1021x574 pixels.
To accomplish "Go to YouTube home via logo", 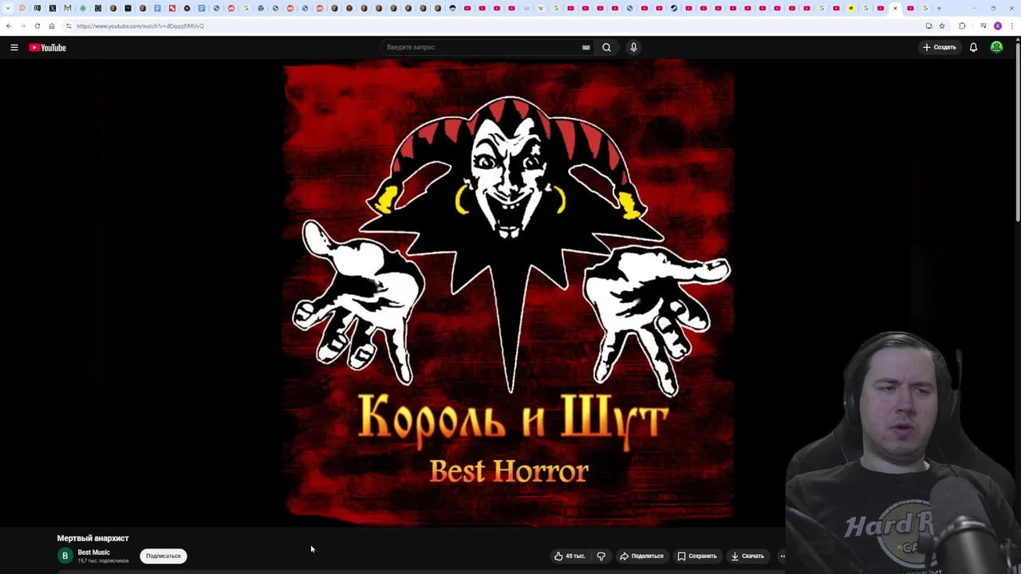I will (48, 48).
